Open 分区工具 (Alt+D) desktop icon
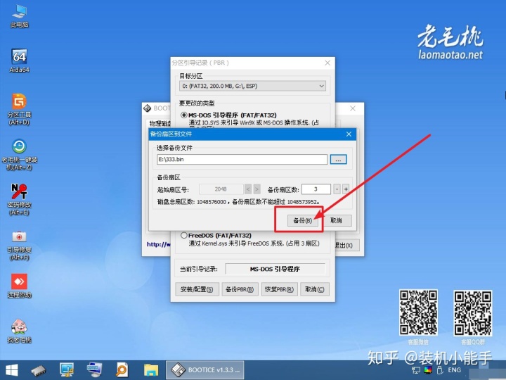This screenshot has width=506, height=380. pos(20,109)
